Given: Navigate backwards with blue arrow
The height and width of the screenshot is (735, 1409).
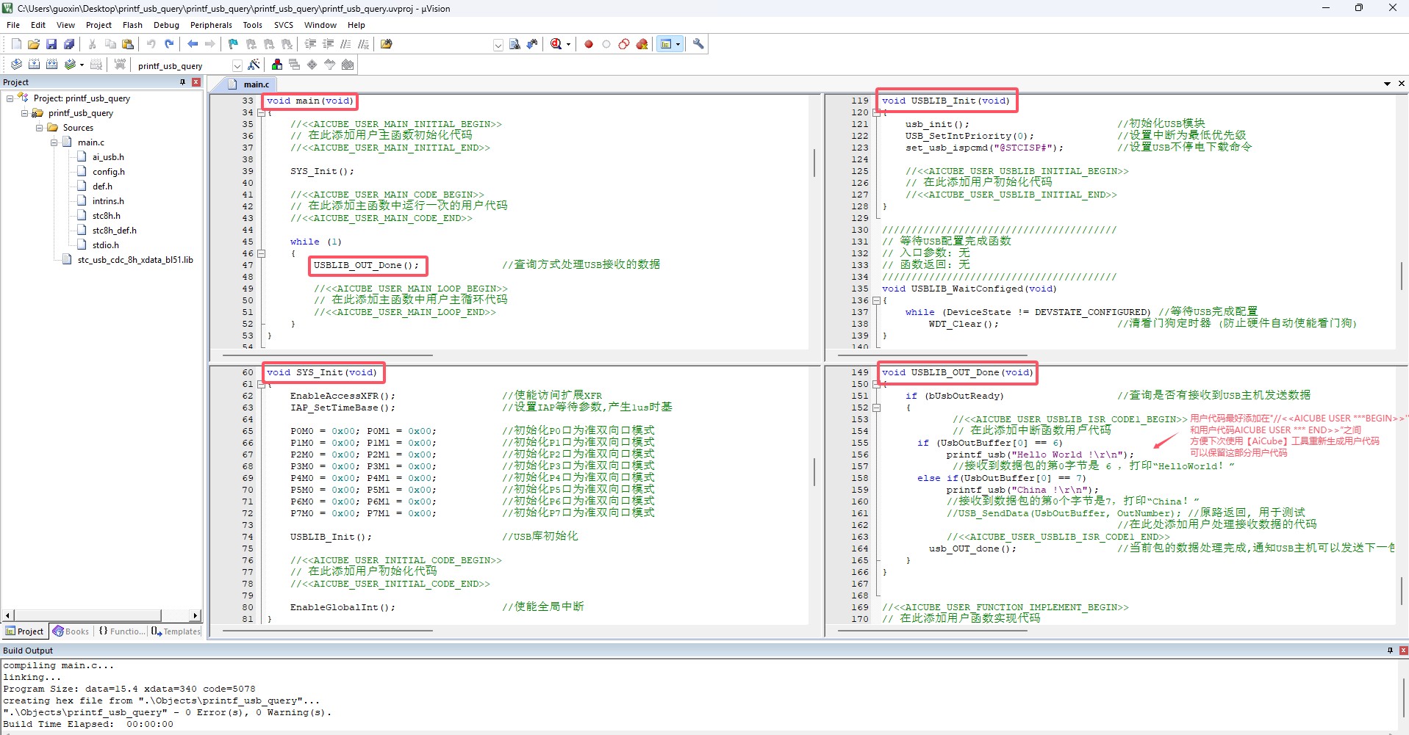Looking at the screenshot, I should click(193, 44).
